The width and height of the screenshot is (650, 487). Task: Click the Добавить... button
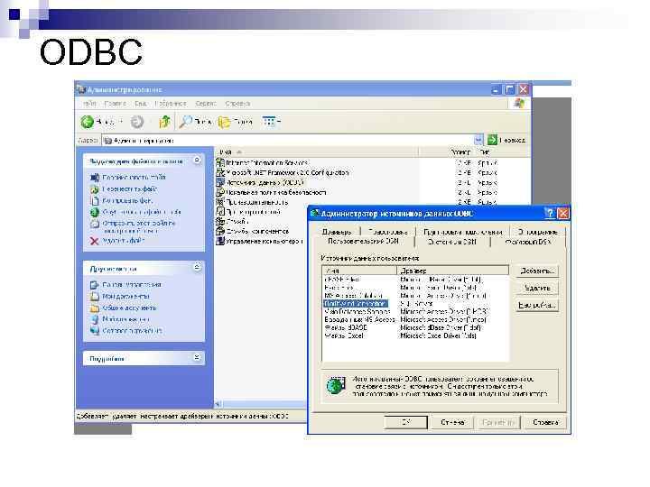point(537,271)
